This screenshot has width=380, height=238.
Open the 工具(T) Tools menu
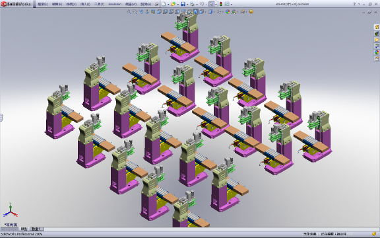point(99,4)
